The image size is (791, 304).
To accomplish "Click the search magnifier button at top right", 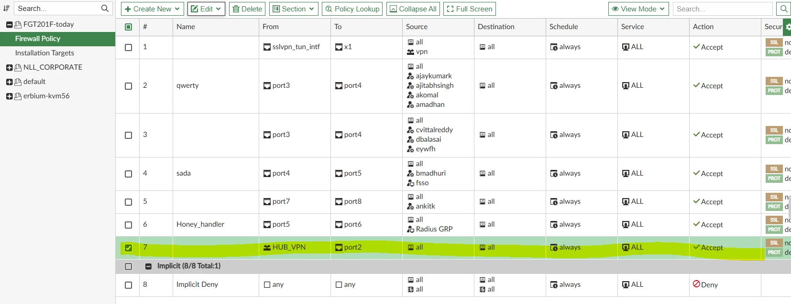I will tap(783, 9).
